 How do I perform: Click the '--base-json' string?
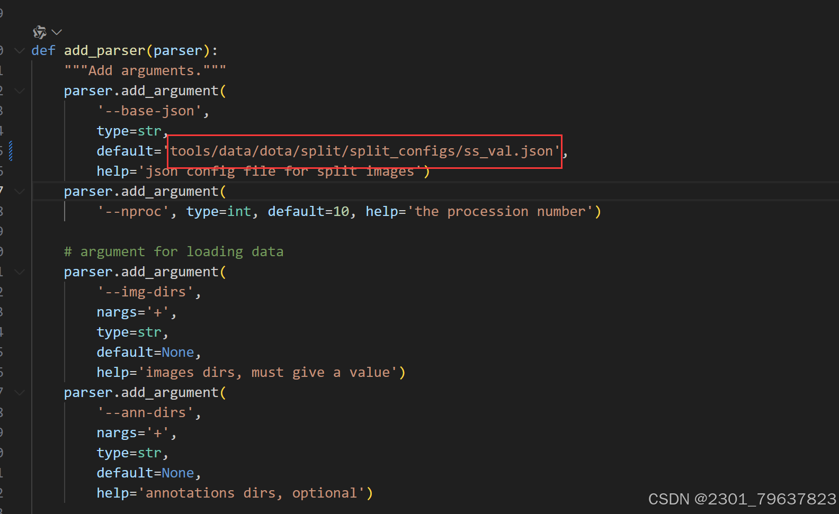click(x=149, y=111)
